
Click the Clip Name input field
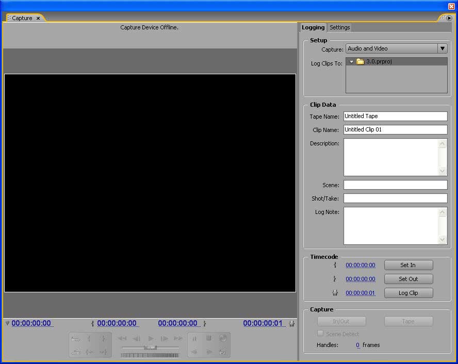[395, 129]
